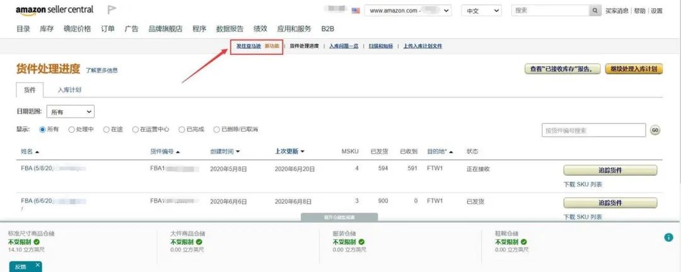
Task: Click the magnifier search button
Action: [595, 11]
